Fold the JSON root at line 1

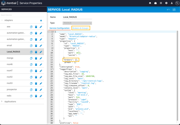[54, 32]
